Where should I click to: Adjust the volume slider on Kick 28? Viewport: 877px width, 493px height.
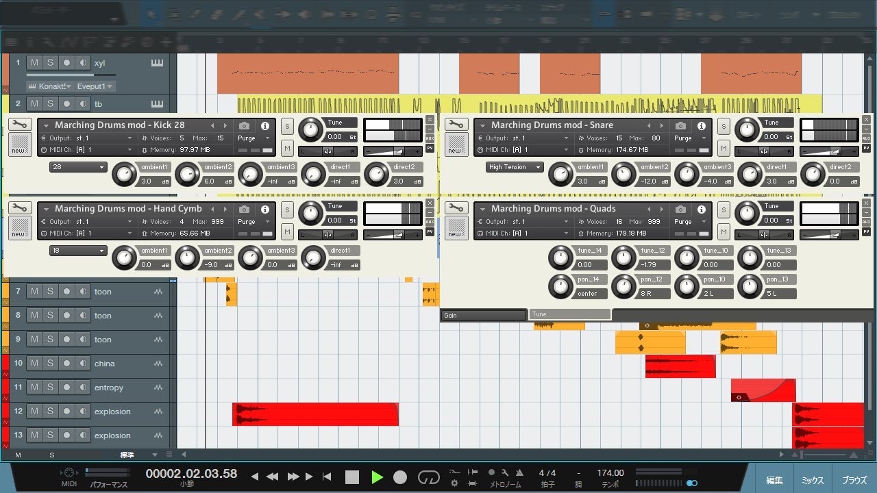(x=393, y=151)
